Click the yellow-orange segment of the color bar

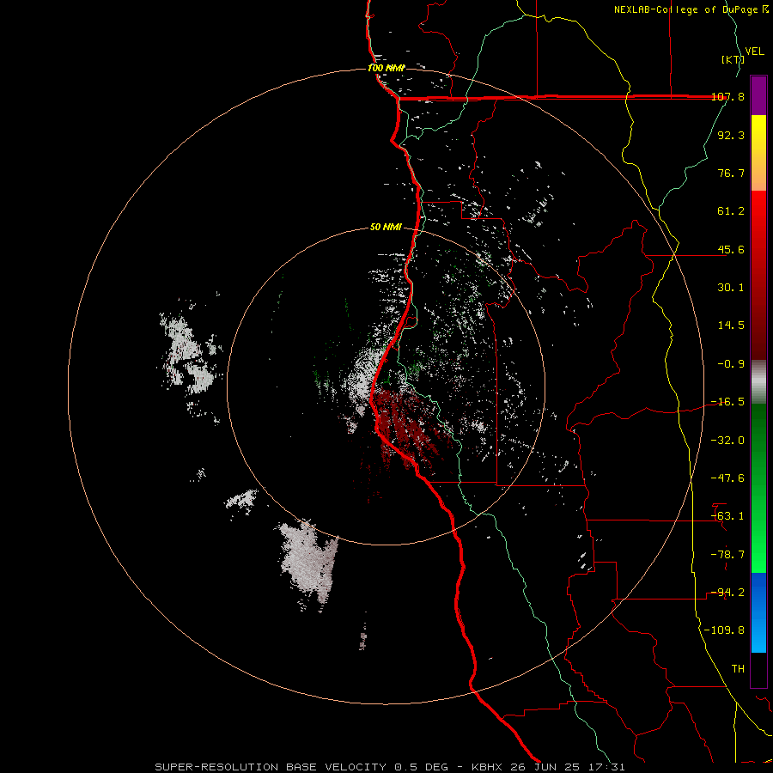[x=758, y=153]
